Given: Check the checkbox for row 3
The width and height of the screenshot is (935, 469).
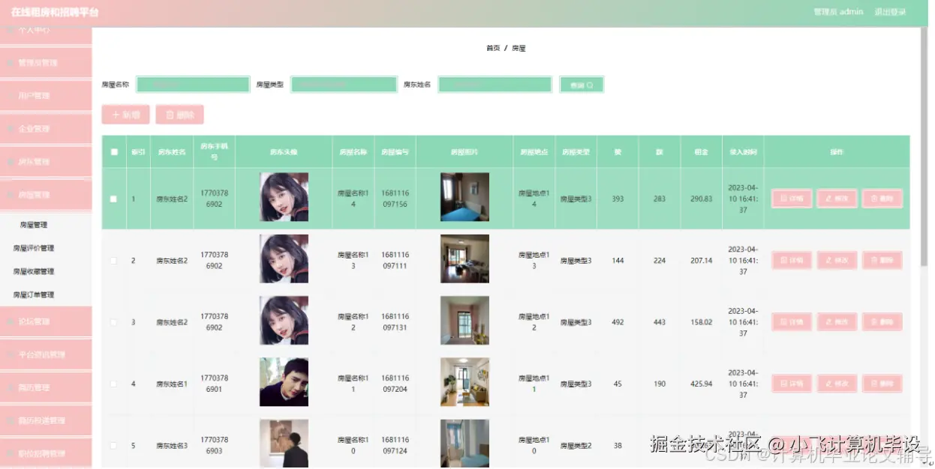Looking at the screenshot, I should pyautogui.click(x=114, y=322).
